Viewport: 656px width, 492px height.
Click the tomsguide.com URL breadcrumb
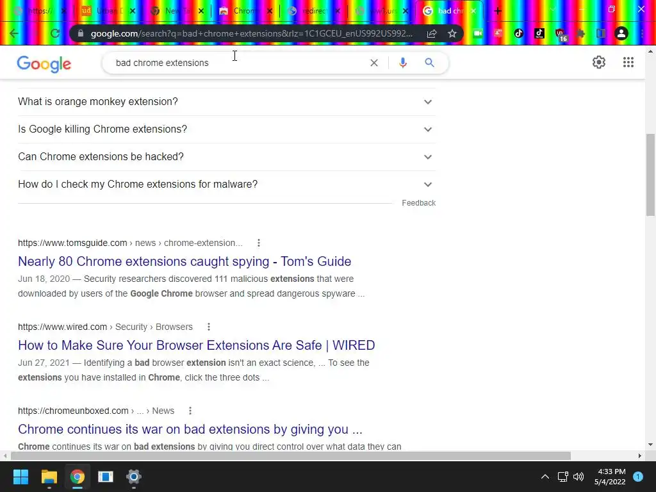coord(130,243)
